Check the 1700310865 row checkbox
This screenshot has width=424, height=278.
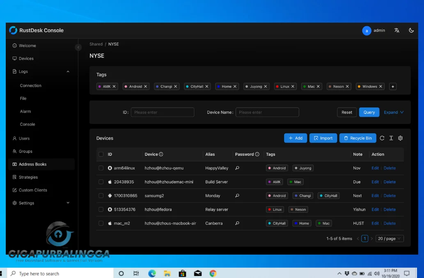pyautogui.click(x=101, y=195)
